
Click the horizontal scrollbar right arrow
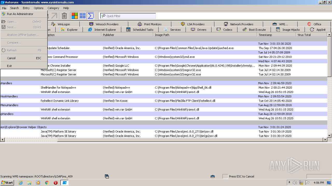325,140
